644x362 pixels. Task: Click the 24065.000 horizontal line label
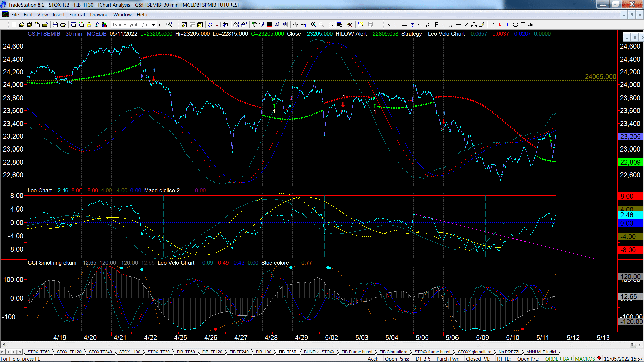pyautogui.click(x=600, y=77)
